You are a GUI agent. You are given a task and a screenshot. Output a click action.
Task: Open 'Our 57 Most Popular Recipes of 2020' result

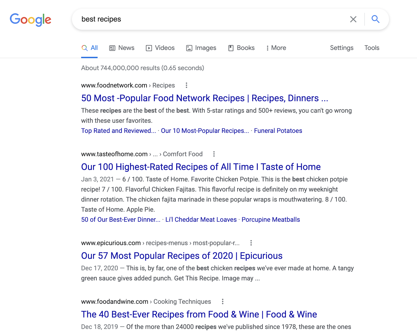(182, 256)
